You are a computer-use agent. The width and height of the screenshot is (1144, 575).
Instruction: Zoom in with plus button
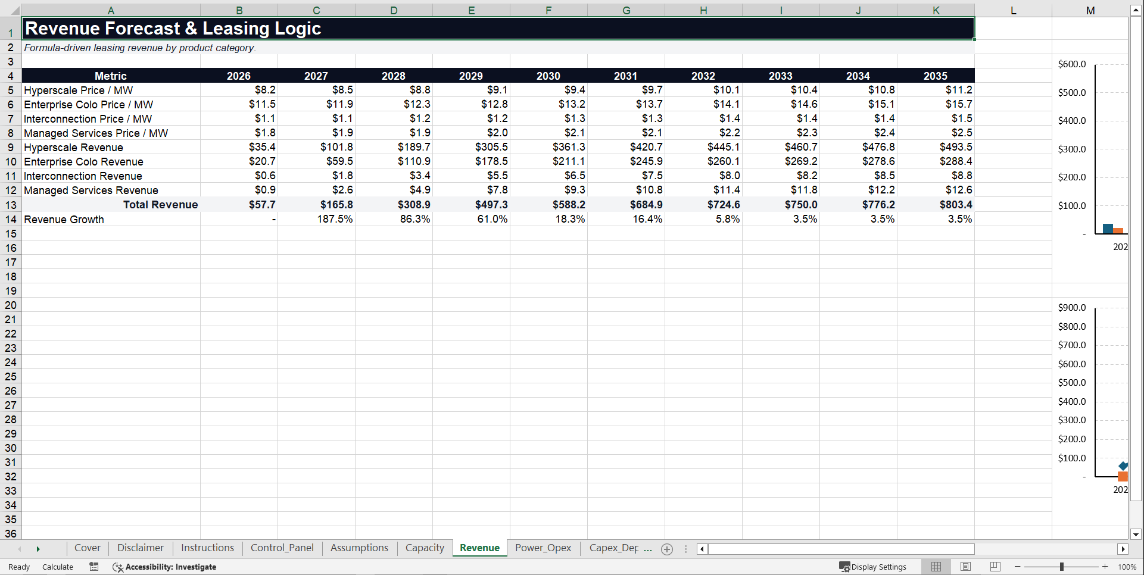point(1105,567)
